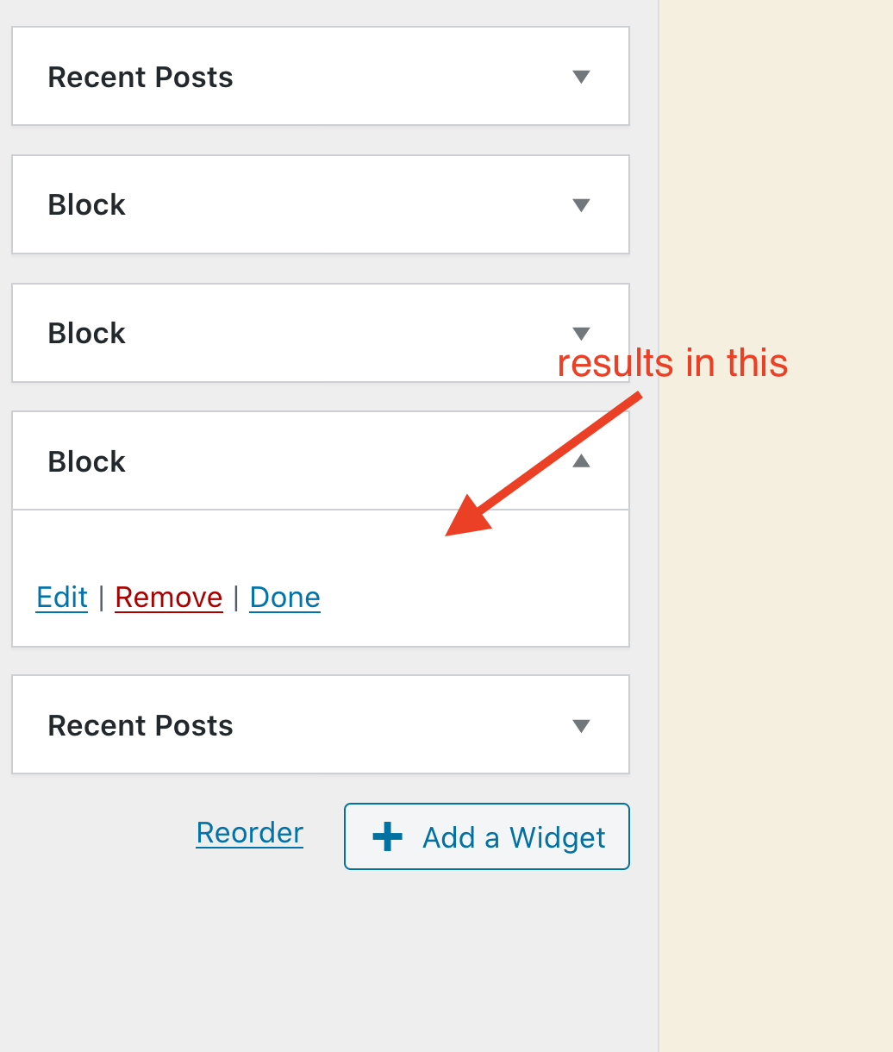The height and width of the screenshot is (1052, 893).
Task: Remove the expanded Block widget
Action: pyautogui.click(x=168, y=597)
